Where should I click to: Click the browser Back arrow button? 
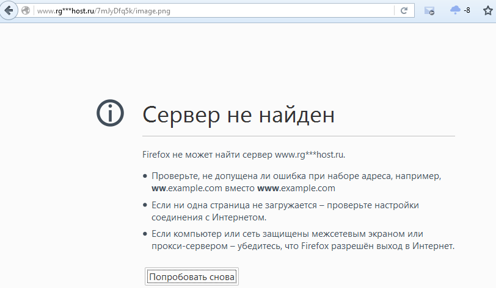(x=9, y=11)
